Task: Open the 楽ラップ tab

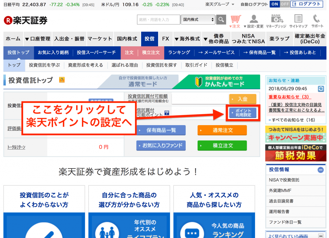Action: [x=280, y=39]
